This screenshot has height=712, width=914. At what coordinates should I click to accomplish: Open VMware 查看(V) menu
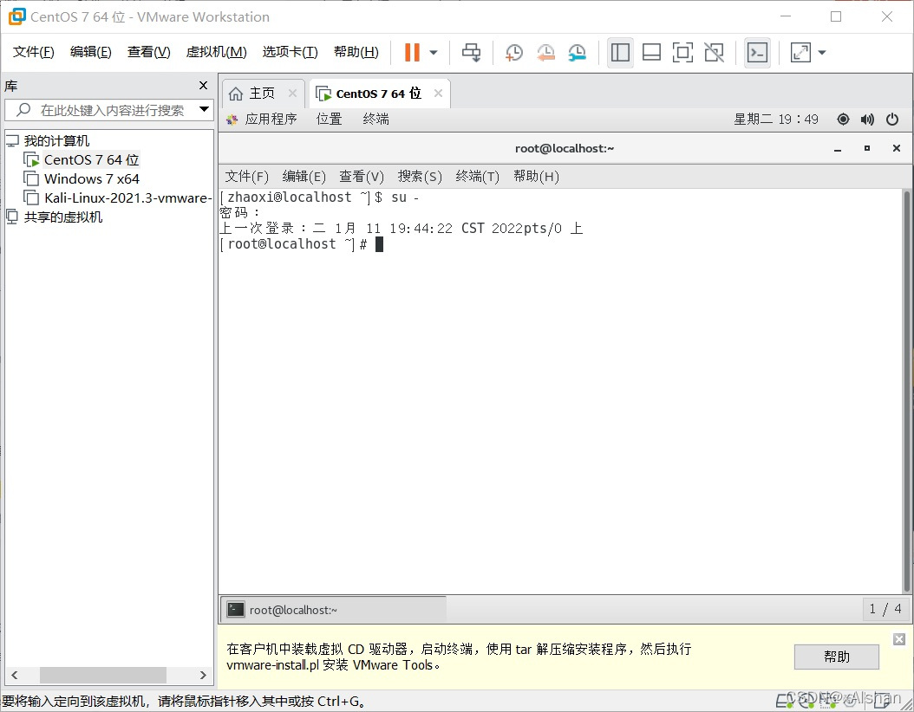(x=148, y=52)
